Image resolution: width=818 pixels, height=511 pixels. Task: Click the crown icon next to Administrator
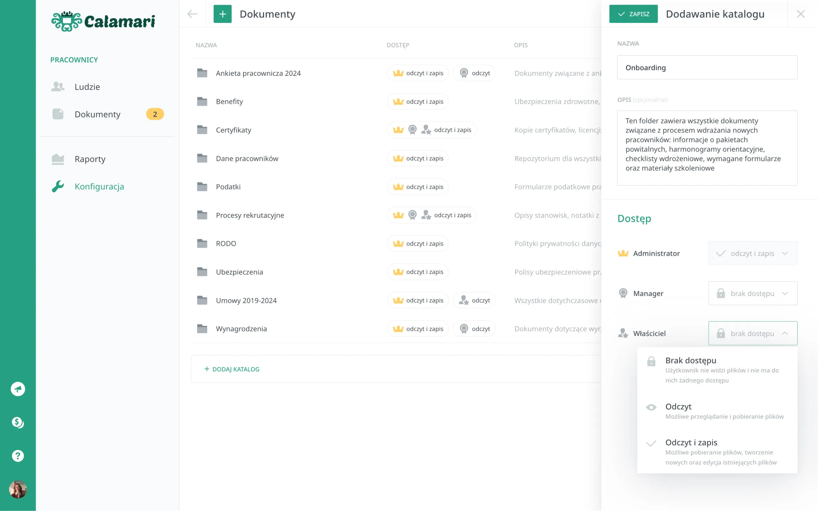click(623, 253)
